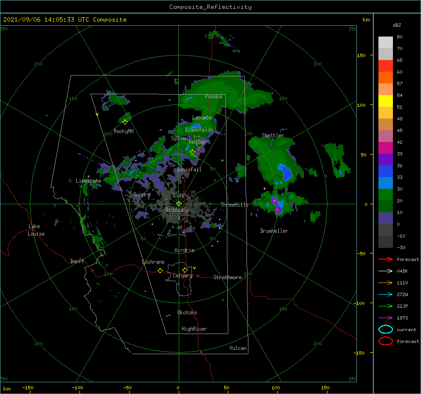This screenshot has width=421, height=394.
Task: Pick the magenta 39–42 dBZ color swatch
Action: coord(385,148)
